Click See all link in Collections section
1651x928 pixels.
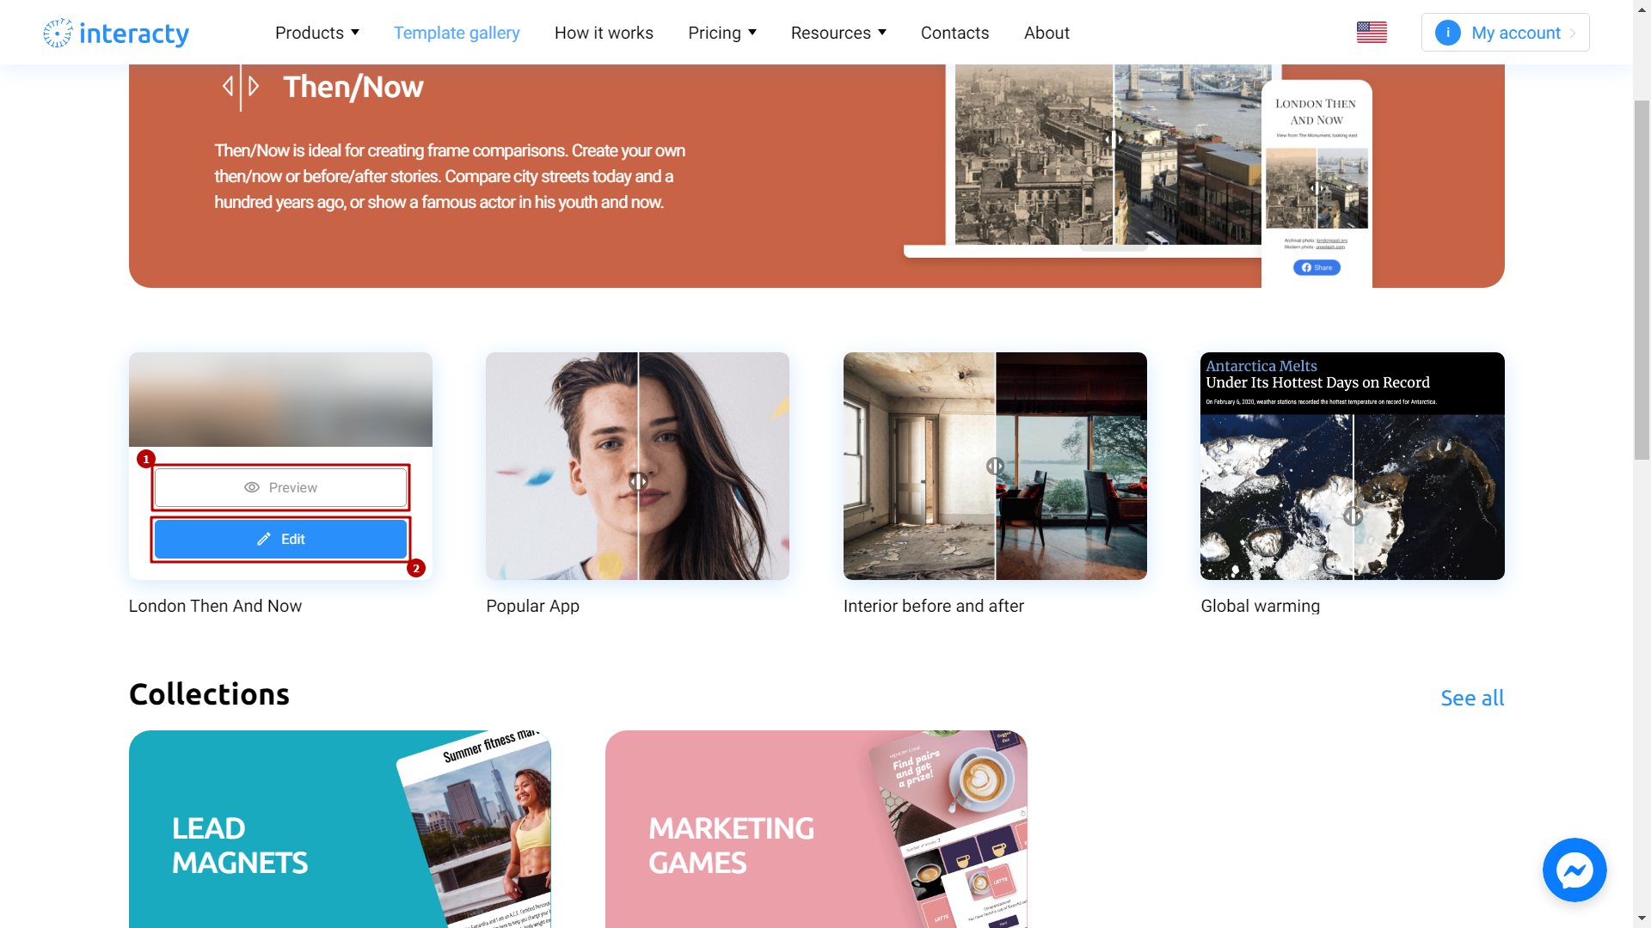pos(1472,697)
